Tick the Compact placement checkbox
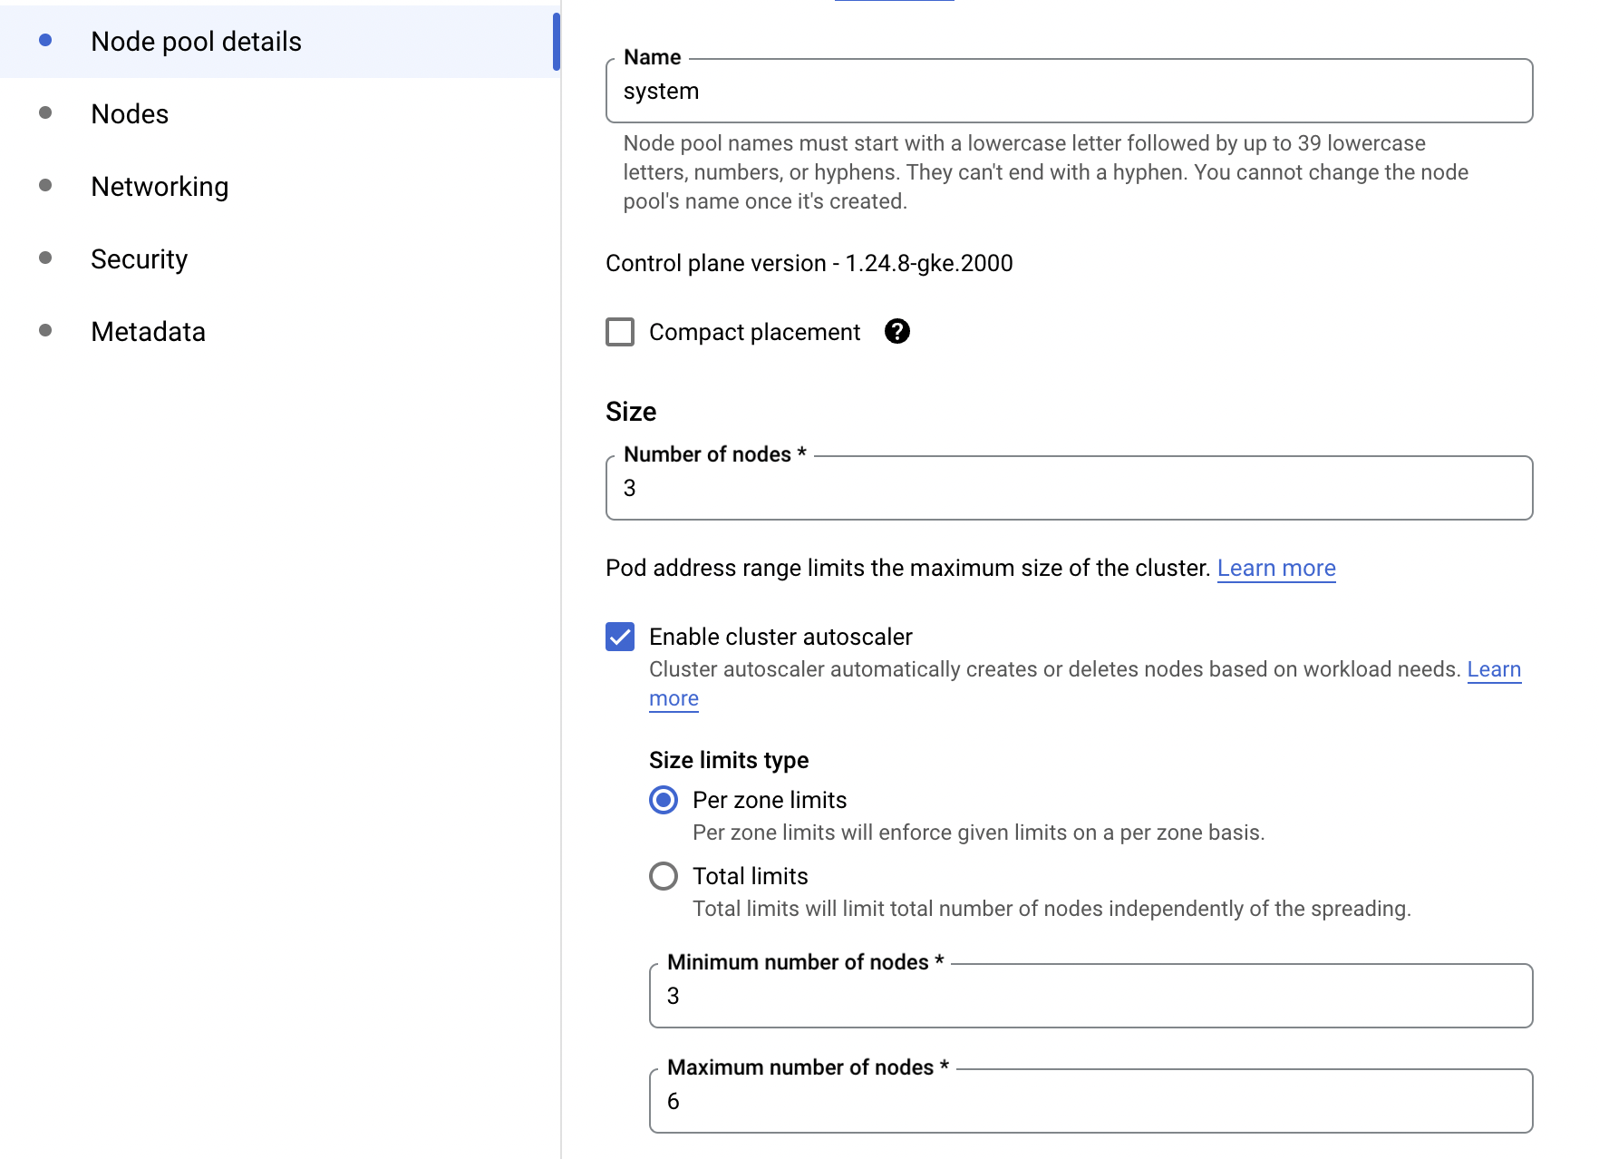Image resolution: width=1599 pixels, height=1159 pixels. coord(620,332)
